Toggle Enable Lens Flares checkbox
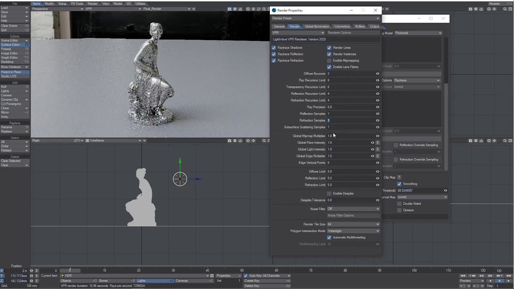Image resolution: width=514 pixels, height=289 pixels. pos(329,67)
